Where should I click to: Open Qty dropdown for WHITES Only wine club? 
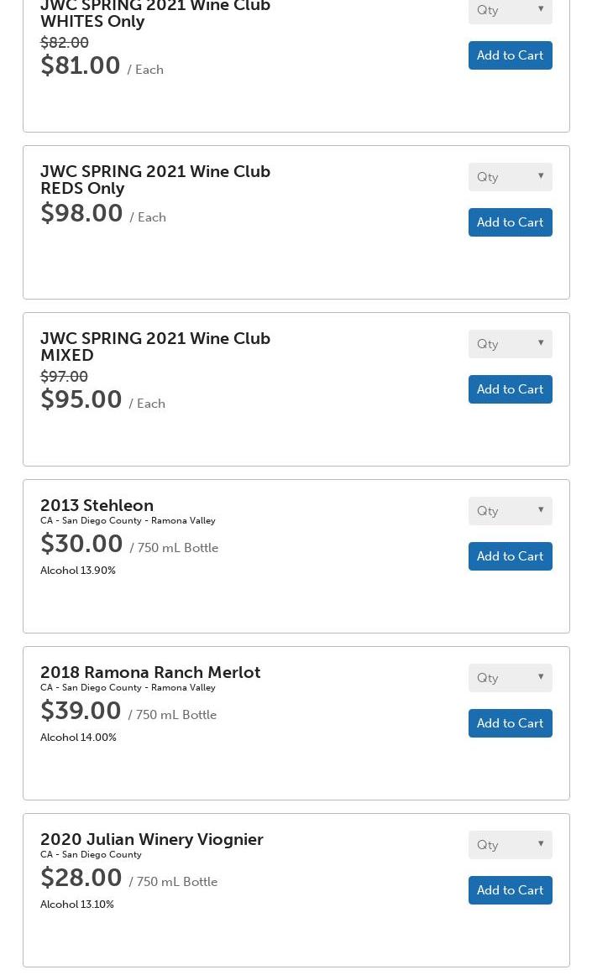click(x=510, y=10)
